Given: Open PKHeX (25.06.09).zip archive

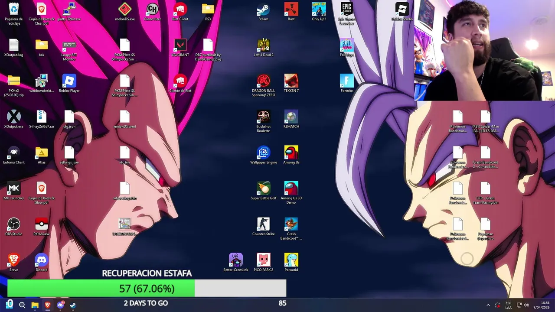Looking at the screenshot, I should click(14, 85).
